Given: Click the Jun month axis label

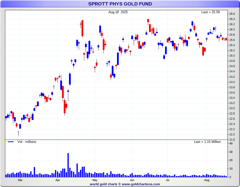Looking at the screenshot, I should (132, 180).
